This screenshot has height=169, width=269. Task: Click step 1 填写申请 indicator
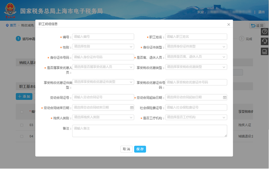click(x=25, y=39)
